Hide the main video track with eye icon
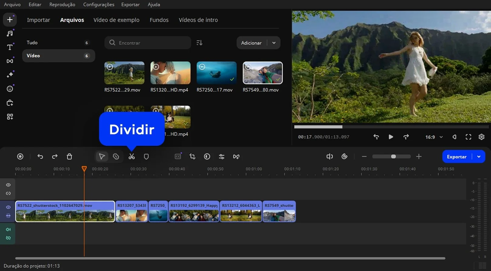The width and height of the screenshot is (491, 271). 8,207
